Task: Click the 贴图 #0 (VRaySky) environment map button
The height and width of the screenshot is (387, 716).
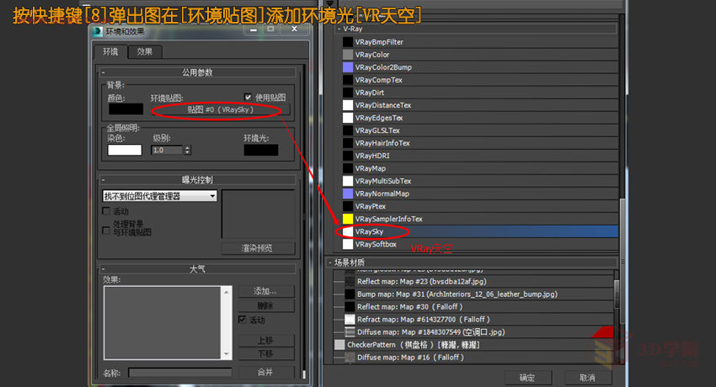Action: 221,110
